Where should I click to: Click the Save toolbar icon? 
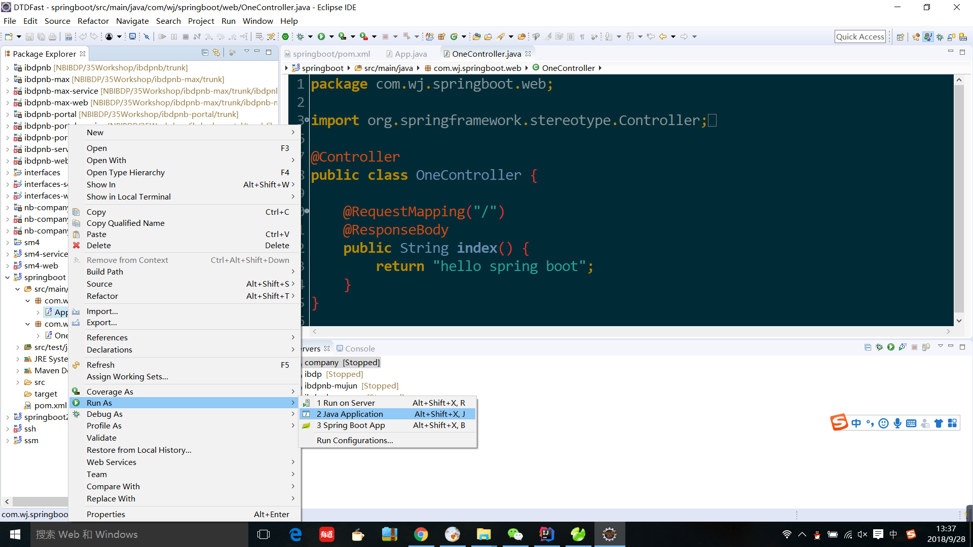coord(29,36)
